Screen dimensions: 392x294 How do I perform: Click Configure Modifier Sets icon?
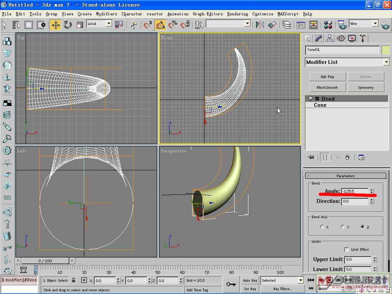coord(361,157)
